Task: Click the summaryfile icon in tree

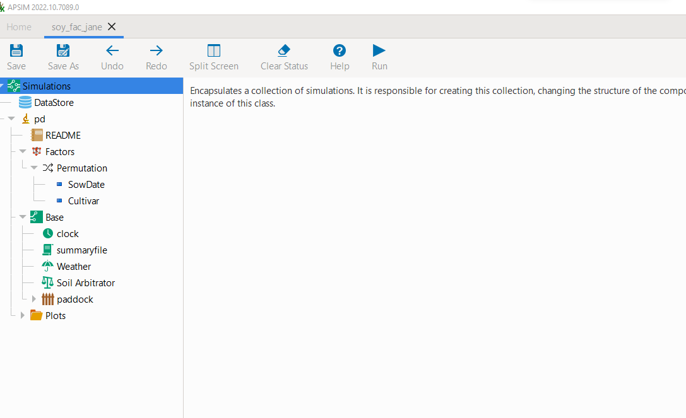Action: click(47, 250)
